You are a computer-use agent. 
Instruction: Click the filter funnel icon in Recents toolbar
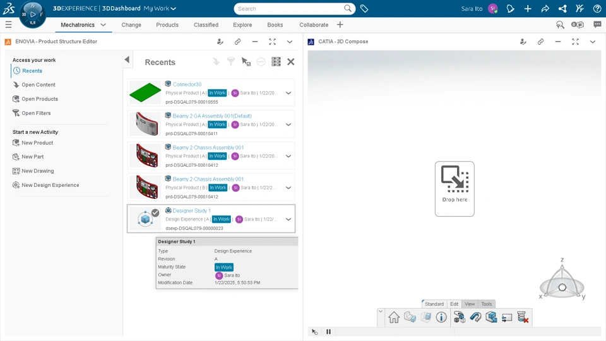pos(231,61)
